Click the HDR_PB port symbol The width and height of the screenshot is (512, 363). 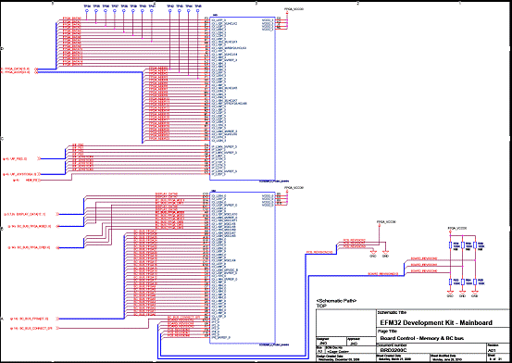(x=39, y=180)
